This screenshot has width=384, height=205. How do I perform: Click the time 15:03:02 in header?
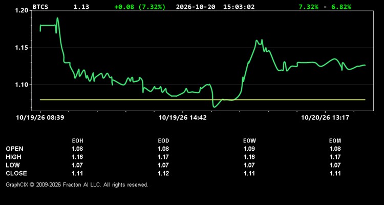239,7
